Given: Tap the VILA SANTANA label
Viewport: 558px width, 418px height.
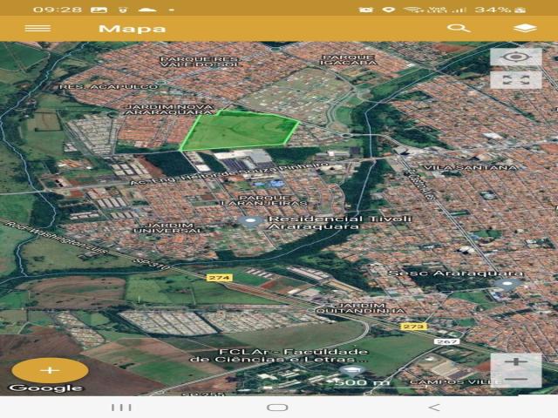Looking at the screenshot, I should (x=470, y=167).
